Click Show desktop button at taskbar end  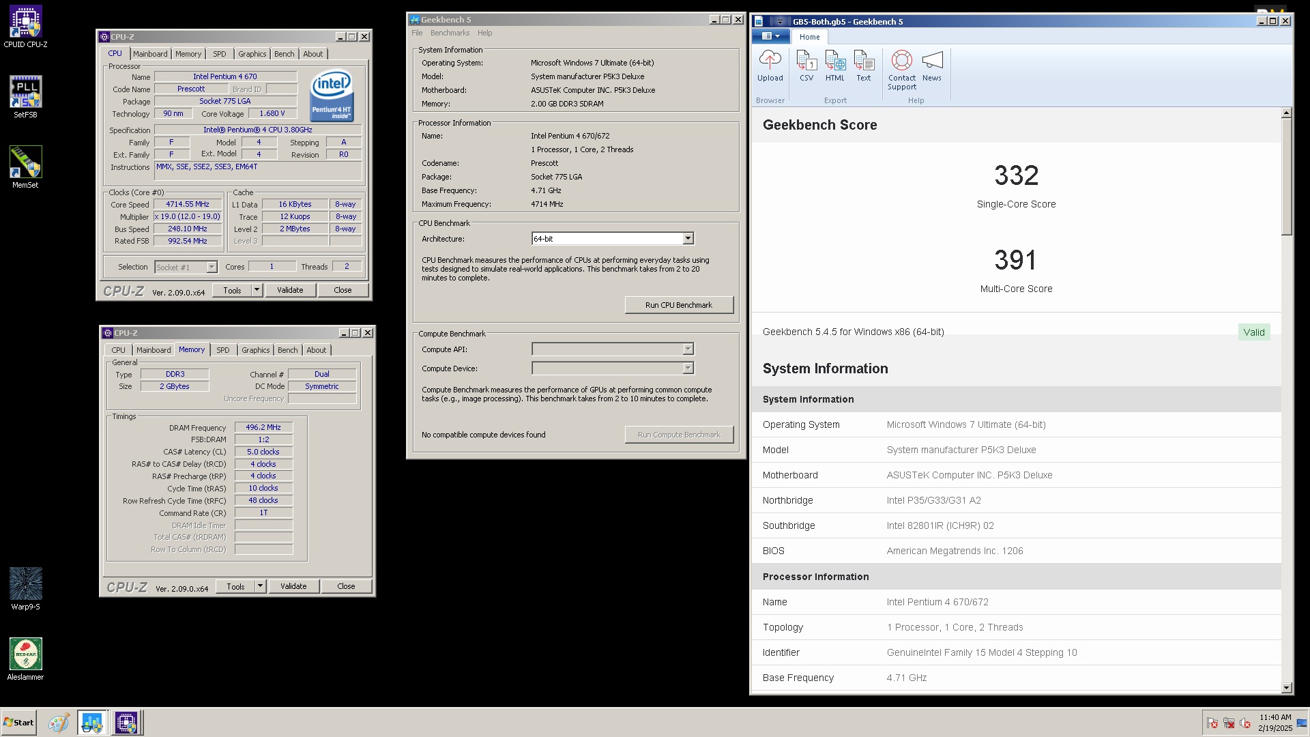click(1302, 723)
